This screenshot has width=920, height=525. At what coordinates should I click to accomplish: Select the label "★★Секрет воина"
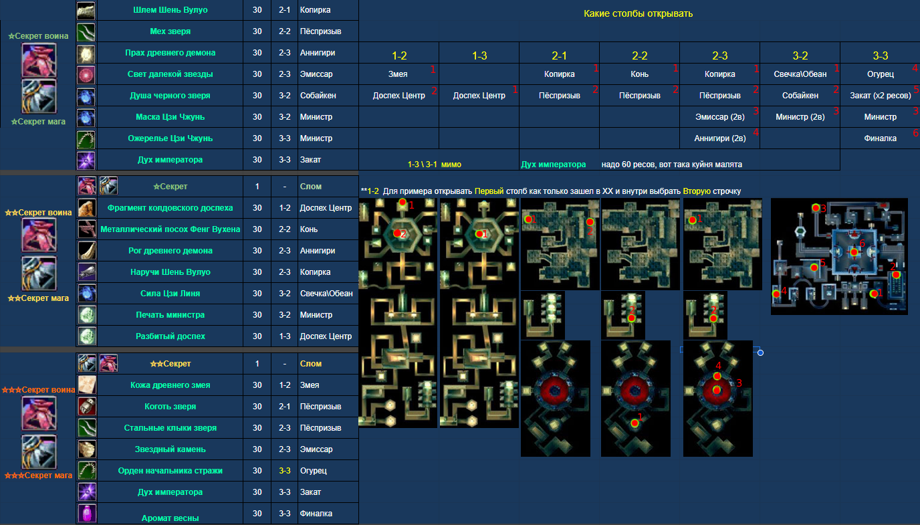pyautogui.click(x=38, y=213)
